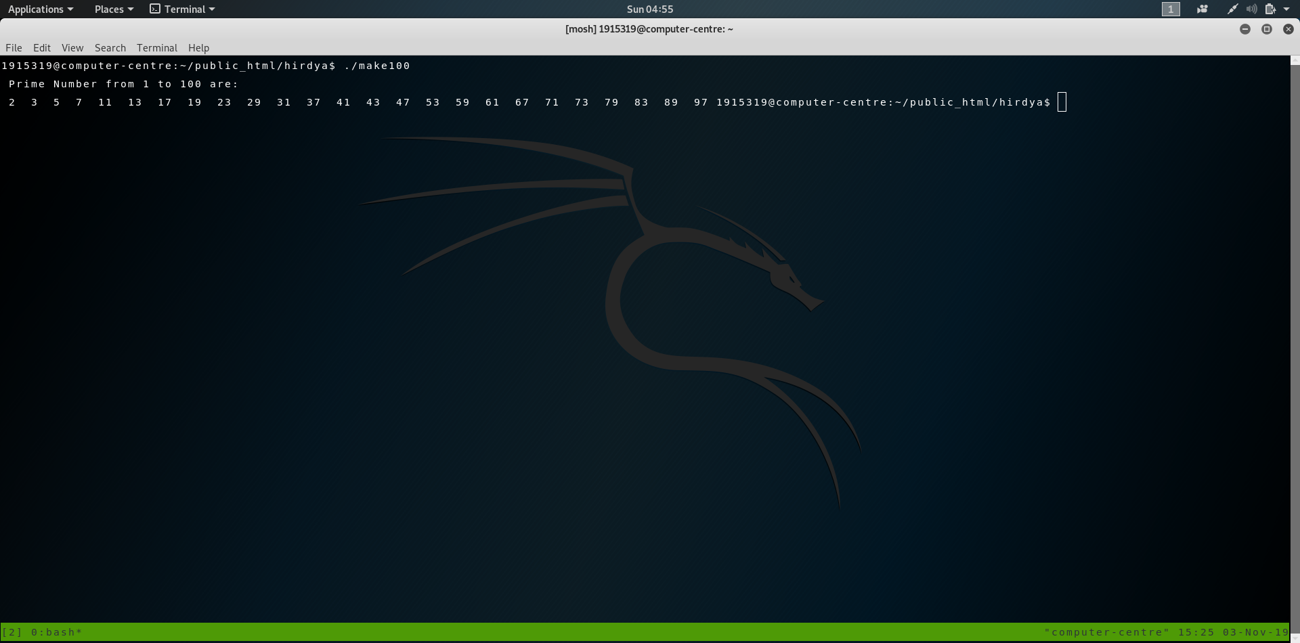Click the prime number 83 in the output
The width and height of the screenshot is (1300, 643).
tap(641, 102)
